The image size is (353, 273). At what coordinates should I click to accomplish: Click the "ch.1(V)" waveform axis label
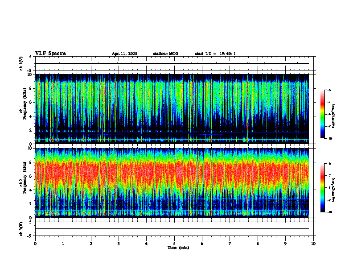pos(21,63)
